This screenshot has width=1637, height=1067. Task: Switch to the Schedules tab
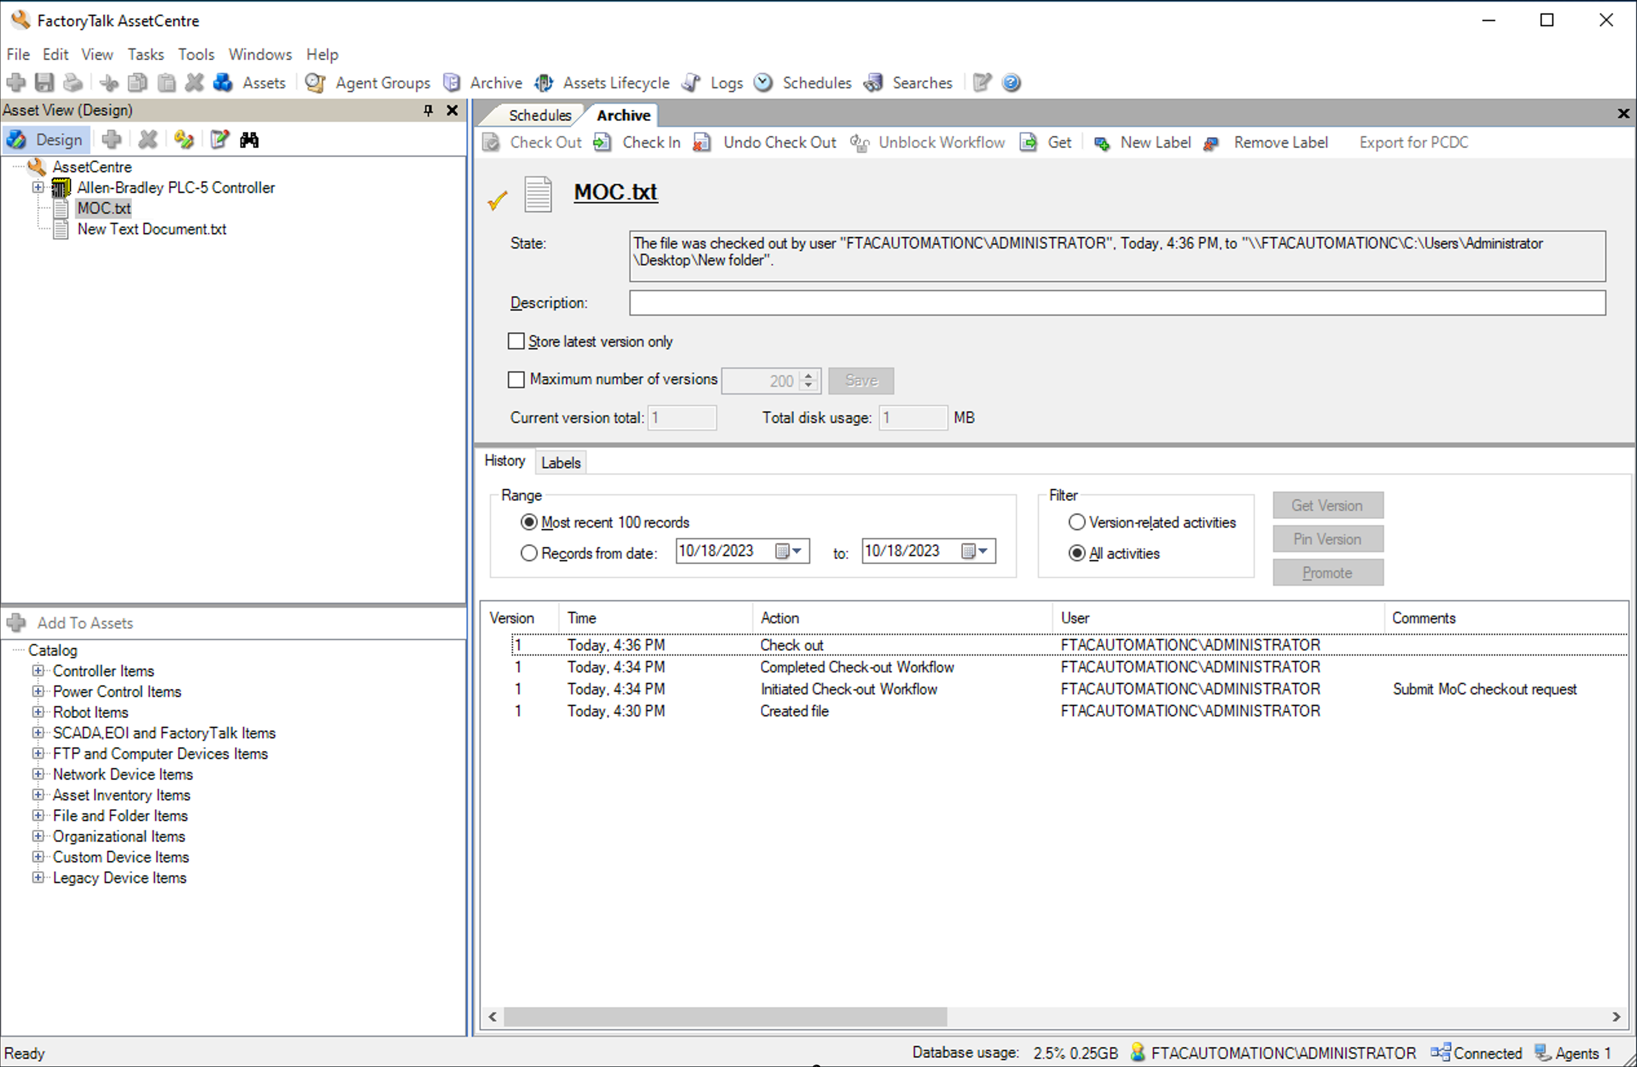pyautogui.click(x=540, y=115)
